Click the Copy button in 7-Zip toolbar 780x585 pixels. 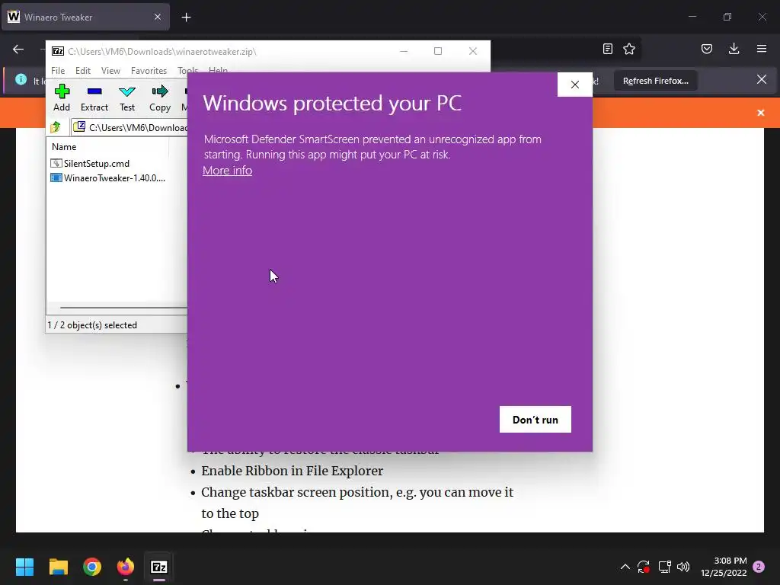(x=160, y=98)
